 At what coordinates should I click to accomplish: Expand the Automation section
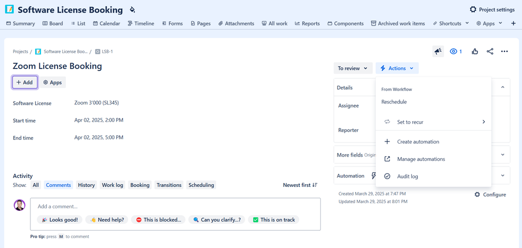click(x=503, y=175)
